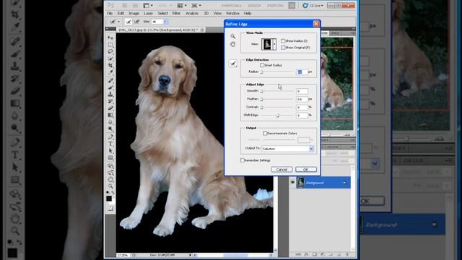The height and width of the screenshot is (260, 462).
Task: Select the Brush tool in toolbox
Action: [110, 87]
